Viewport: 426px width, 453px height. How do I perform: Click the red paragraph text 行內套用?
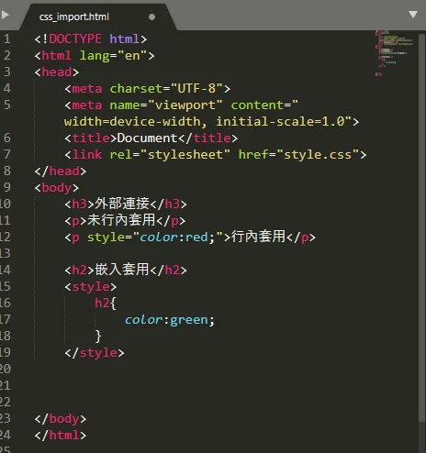click(258, 237)
